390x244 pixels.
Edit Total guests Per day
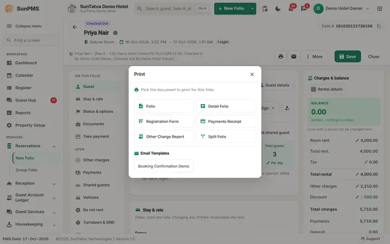(x=275, y=163)
